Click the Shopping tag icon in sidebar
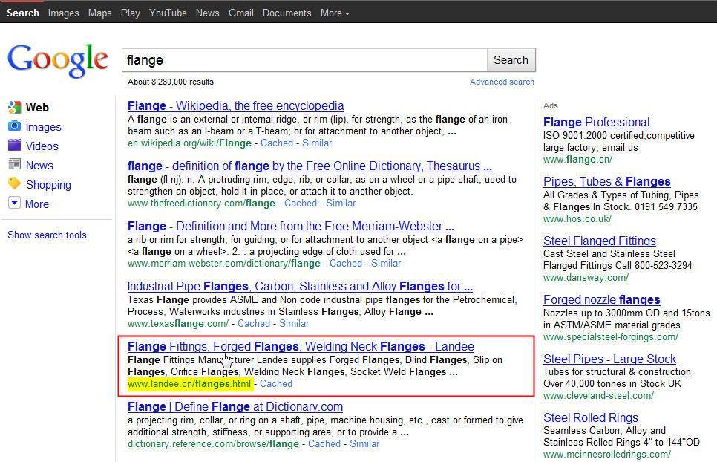Viewport: 717px width, 462px height. pos(14,183)
